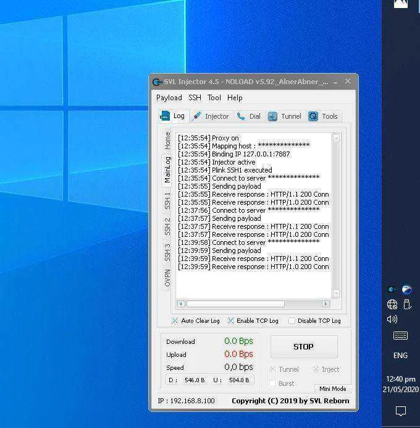Select the MainLog vertical tab

tap(167, 170)
